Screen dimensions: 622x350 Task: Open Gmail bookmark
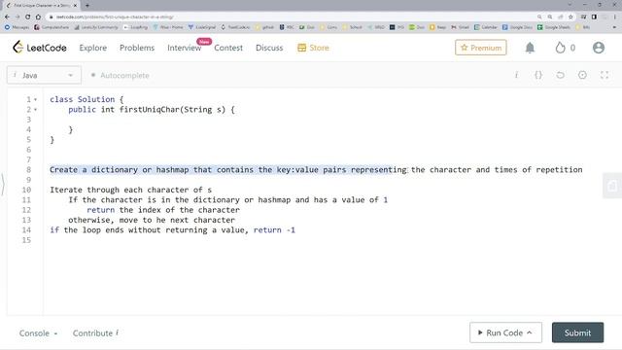pyautogui.click(x=460, y=27)
